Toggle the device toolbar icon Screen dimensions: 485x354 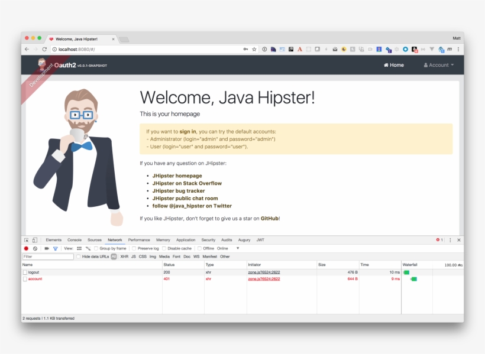(35, 240)
